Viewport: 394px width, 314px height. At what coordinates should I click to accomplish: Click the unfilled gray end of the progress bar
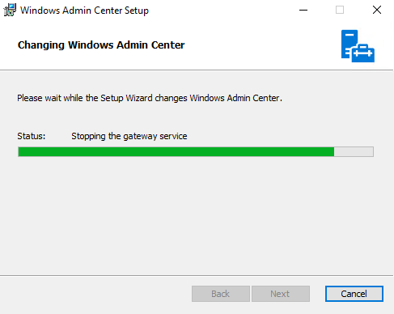(354, 152)
